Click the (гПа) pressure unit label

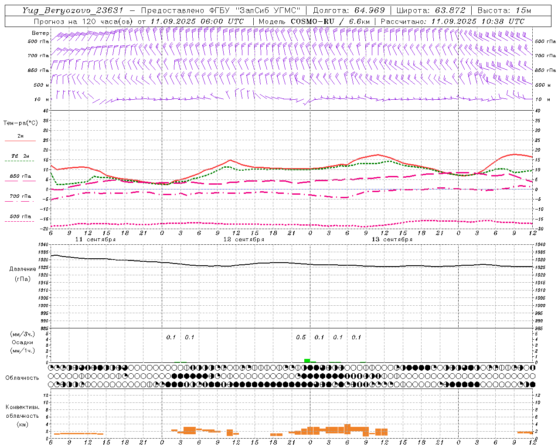click(22, 279)
